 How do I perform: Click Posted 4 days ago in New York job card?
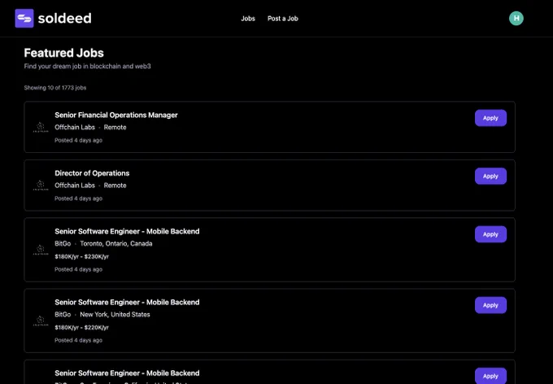(78, 341)
